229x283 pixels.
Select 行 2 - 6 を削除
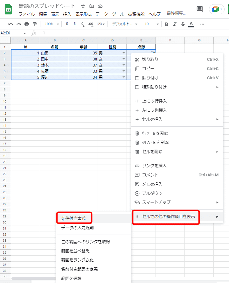click(x=177, y=134)
